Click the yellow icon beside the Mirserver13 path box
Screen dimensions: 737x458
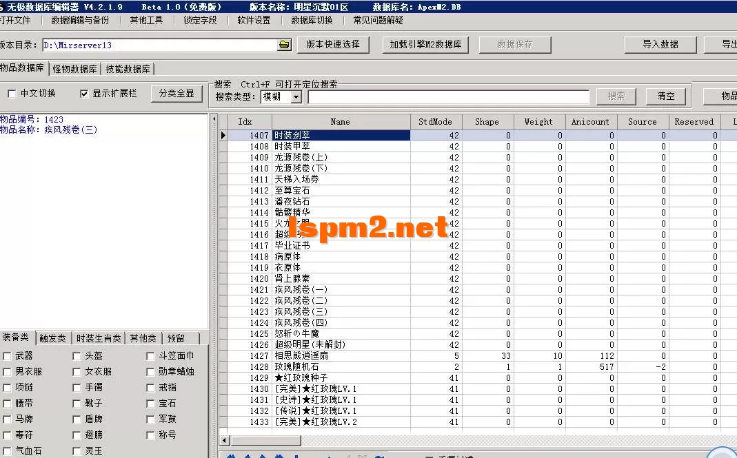point(283,43)
